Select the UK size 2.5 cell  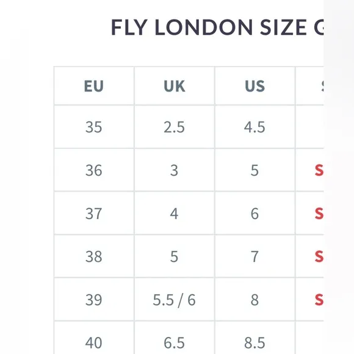click(175, 127)
